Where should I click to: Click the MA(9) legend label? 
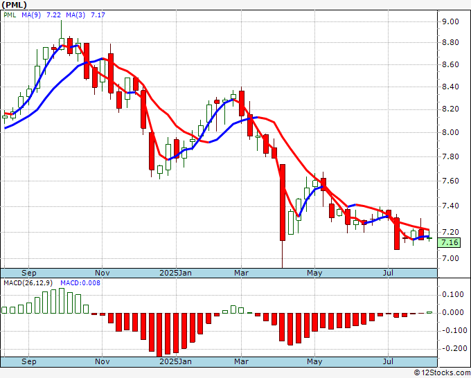[x=31, y=15]
